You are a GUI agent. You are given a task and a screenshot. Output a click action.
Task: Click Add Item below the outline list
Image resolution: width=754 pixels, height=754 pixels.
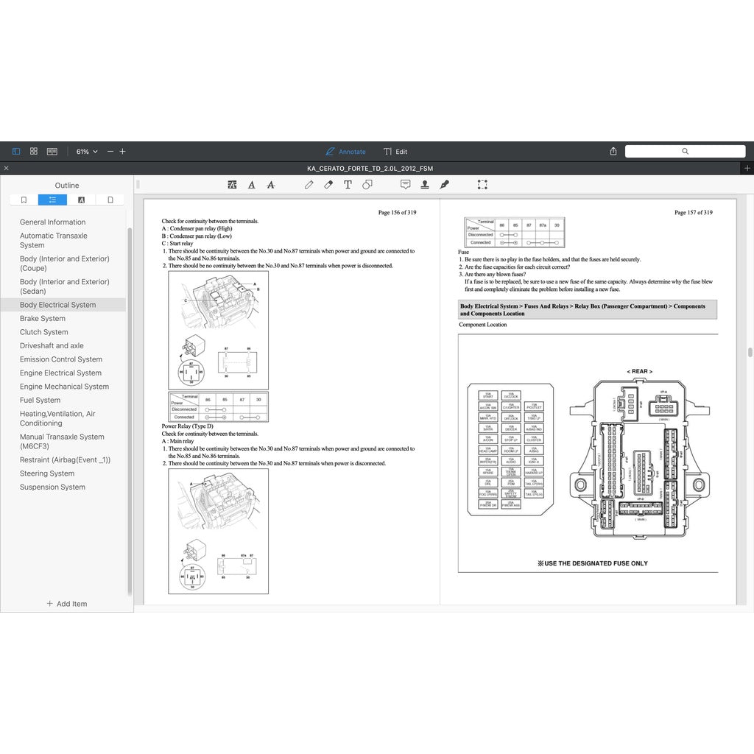pyautogui.click(x=67, y=604)
